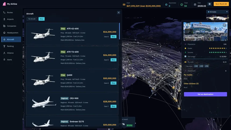The height and width of the screenshot is (130, 231).
Task: Buy +250 slots at Antarctica
Action: [207, 66]
